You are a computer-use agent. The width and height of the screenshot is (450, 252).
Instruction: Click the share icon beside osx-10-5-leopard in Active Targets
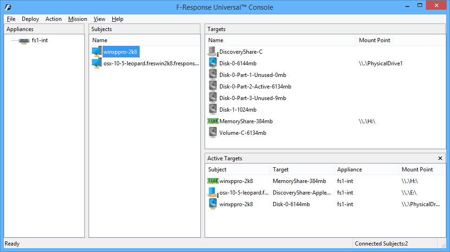pos(212,193)
